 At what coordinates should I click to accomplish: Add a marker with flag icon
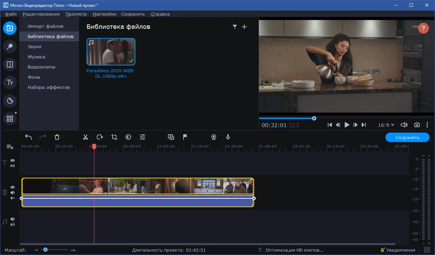pyautogui.click(x=185, y=137)
